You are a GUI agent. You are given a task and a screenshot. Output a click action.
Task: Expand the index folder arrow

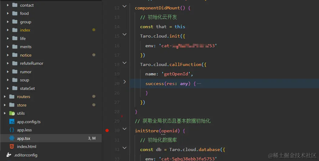pyautogui.click(x=8, y=30)
